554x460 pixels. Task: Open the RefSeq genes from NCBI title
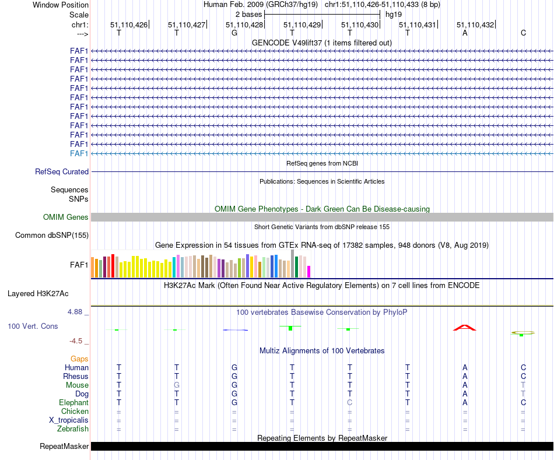(322, 163)
